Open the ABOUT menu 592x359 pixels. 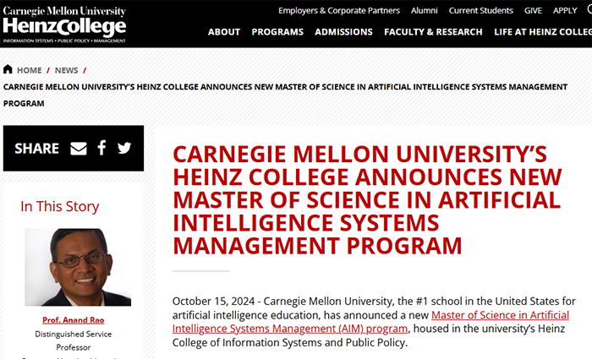[224, 32]
